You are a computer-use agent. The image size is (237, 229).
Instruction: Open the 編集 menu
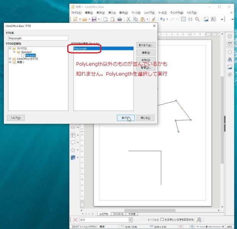pyautogui.click(x=89, y=13)
